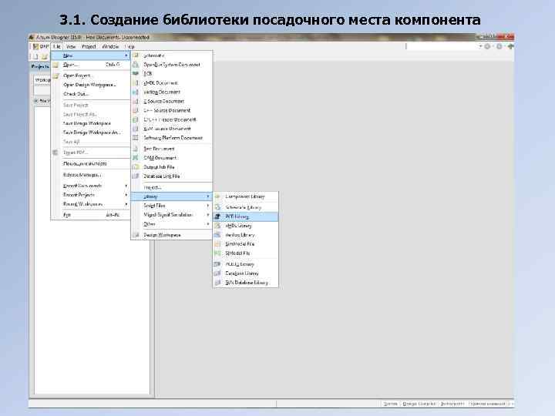Open the Project menu
This screenshot has height=416, width=555.
tap(89, 46)
